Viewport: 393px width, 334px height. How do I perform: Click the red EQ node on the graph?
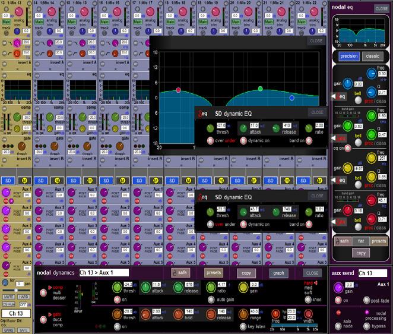178,90
